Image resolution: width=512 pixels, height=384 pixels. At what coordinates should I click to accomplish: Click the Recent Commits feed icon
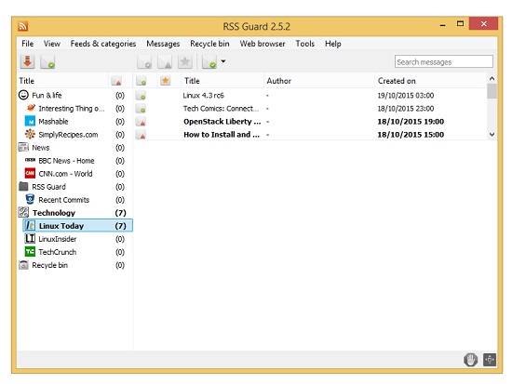pyautogui.click(x=30, y=199)
